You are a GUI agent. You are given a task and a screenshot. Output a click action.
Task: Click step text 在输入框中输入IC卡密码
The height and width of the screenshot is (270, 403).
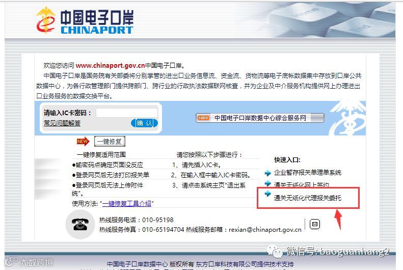[x=216, y=175]
